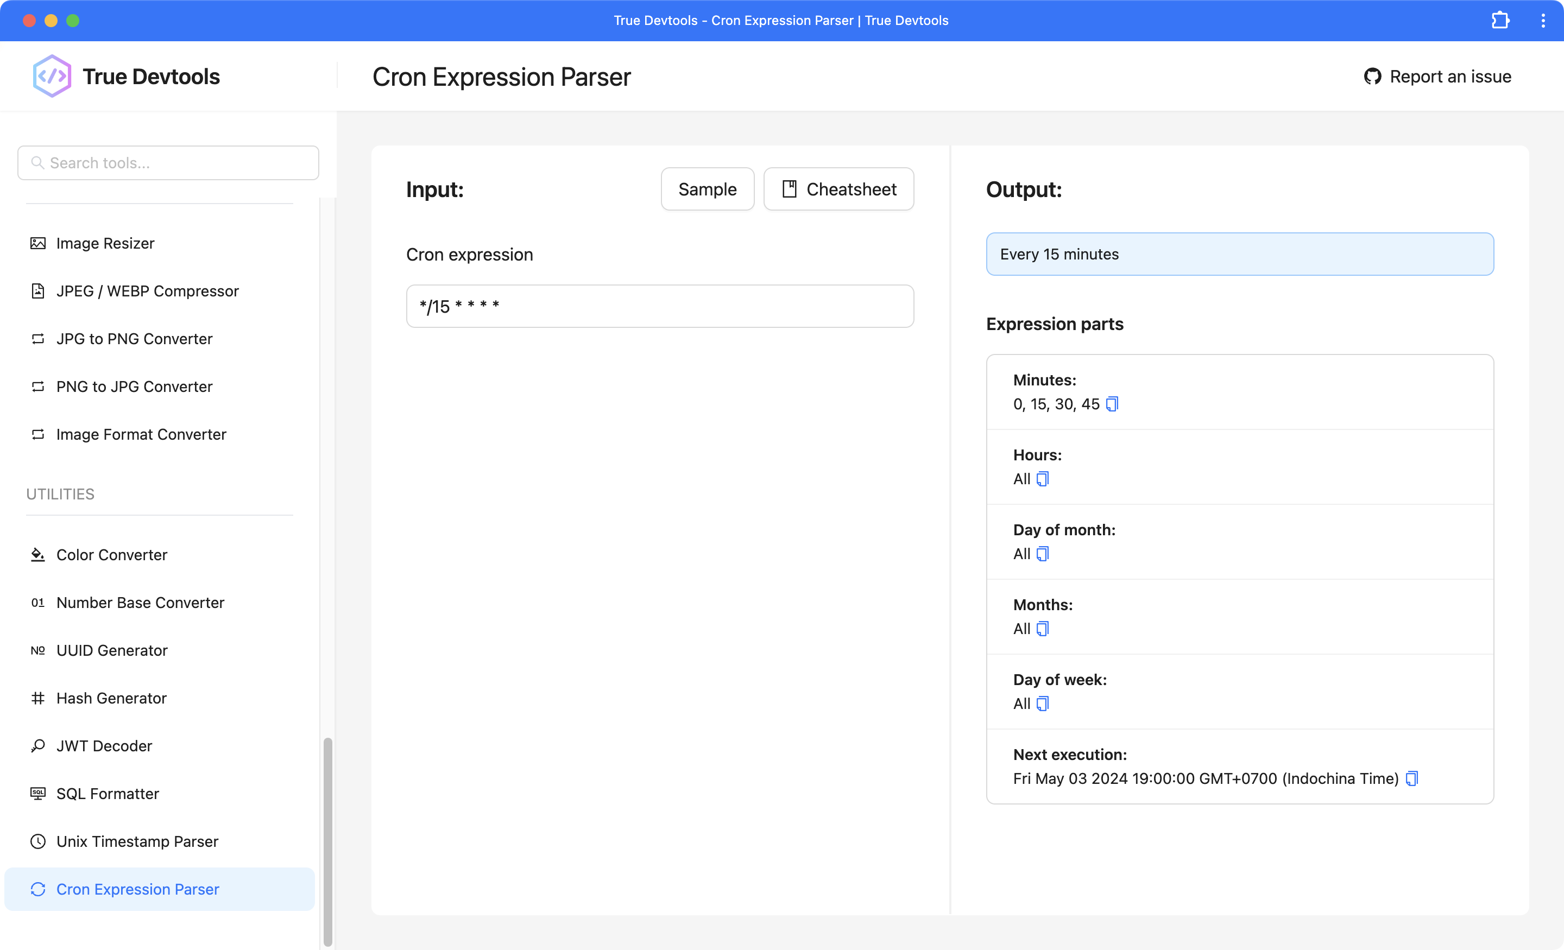Image resolution: width=1564 pixels, height=950 pixels.
Task: Open the Cheatsheet
Action: (838, 189)
